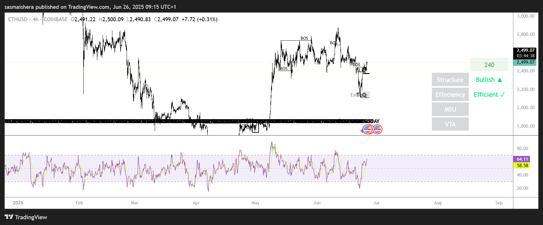Viewport: 543px width, 225px height.
Task: Click the Jul label on the time axis
Action: point(376,203)
